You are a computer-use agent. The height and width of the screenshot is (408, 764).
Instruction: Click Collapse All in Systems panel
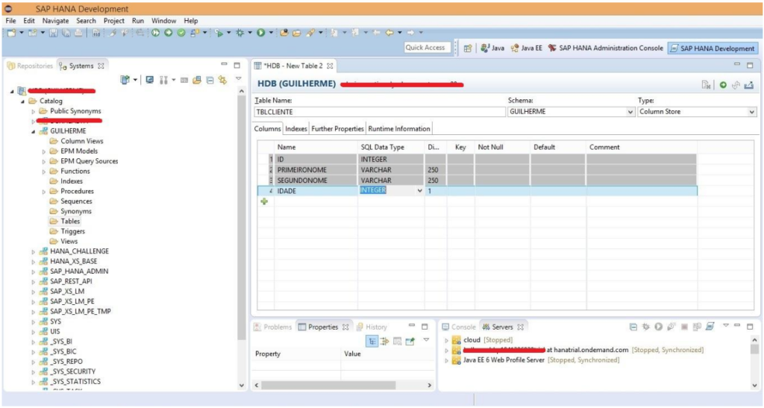coord(210,80)
